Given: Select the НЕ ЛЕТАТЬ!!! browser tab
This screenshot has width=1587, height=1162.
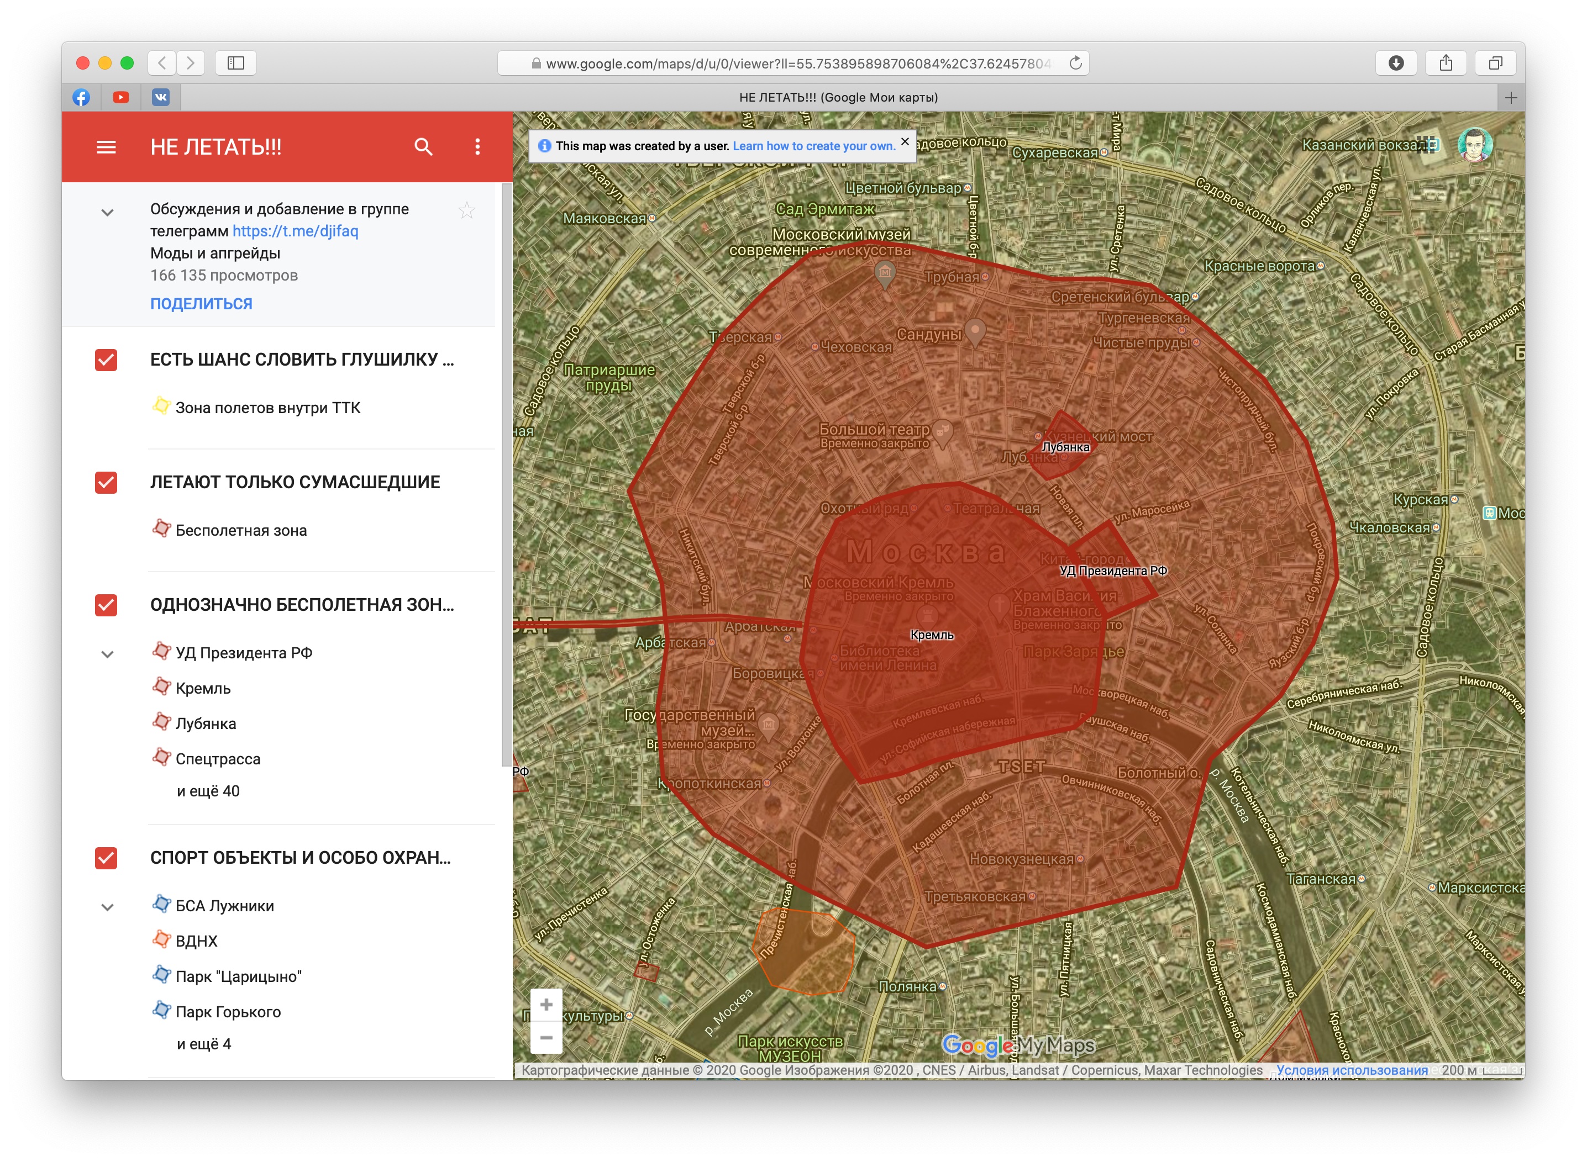Looking at the screenshot, I should click(x=838, y=97).
